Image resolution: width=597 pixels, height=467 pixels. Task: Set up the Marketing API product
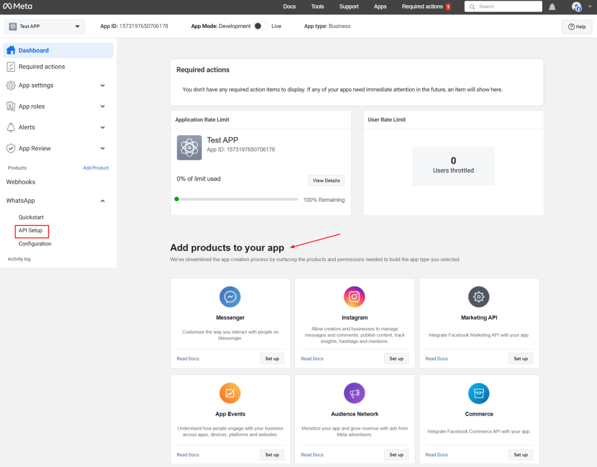click(x=521, y=359)
